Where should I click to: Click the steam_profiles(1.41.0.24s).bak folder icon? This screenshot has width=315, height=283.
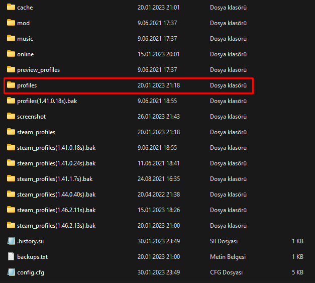point(11,163)
